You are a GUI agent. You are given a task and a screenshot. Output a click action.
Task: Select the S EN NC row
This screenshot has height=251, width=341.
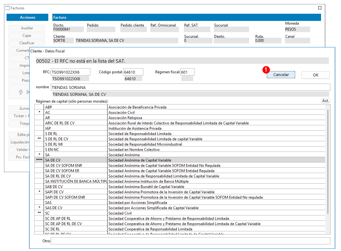coord(180,150)
